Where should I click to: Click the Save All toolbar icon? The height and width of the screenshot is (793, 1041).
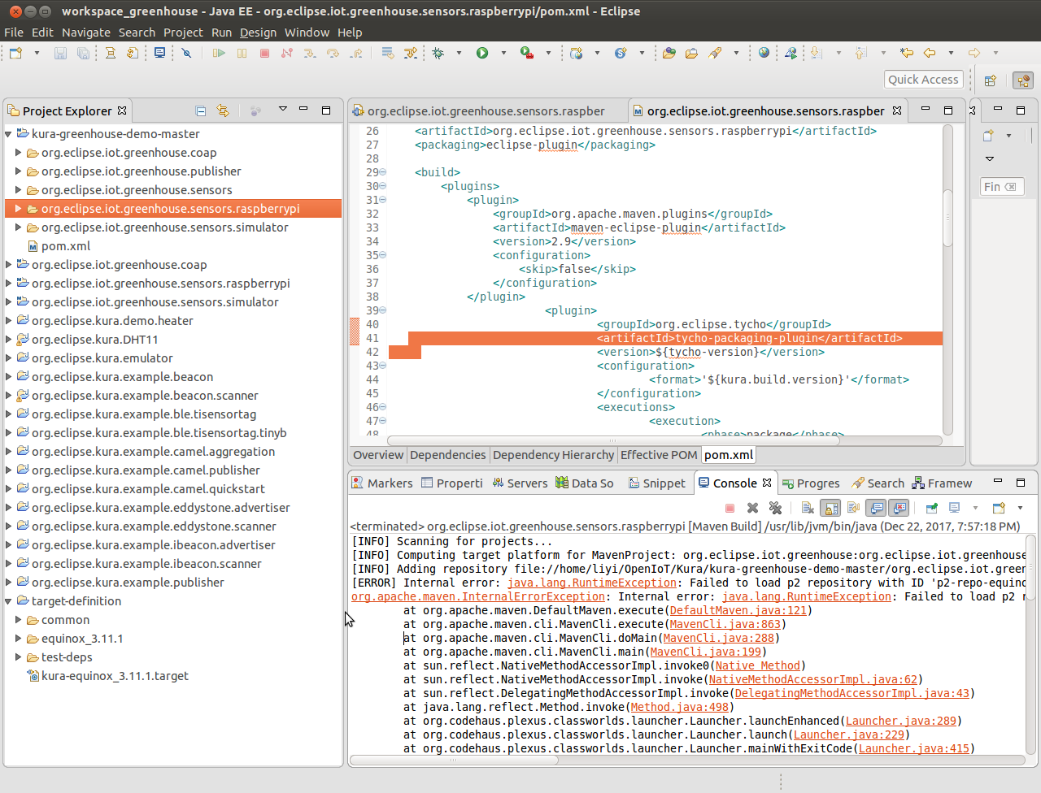(83, 53)
